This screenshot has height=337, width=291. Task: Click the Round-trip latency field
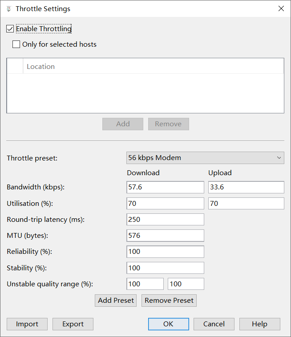point(165,220)
